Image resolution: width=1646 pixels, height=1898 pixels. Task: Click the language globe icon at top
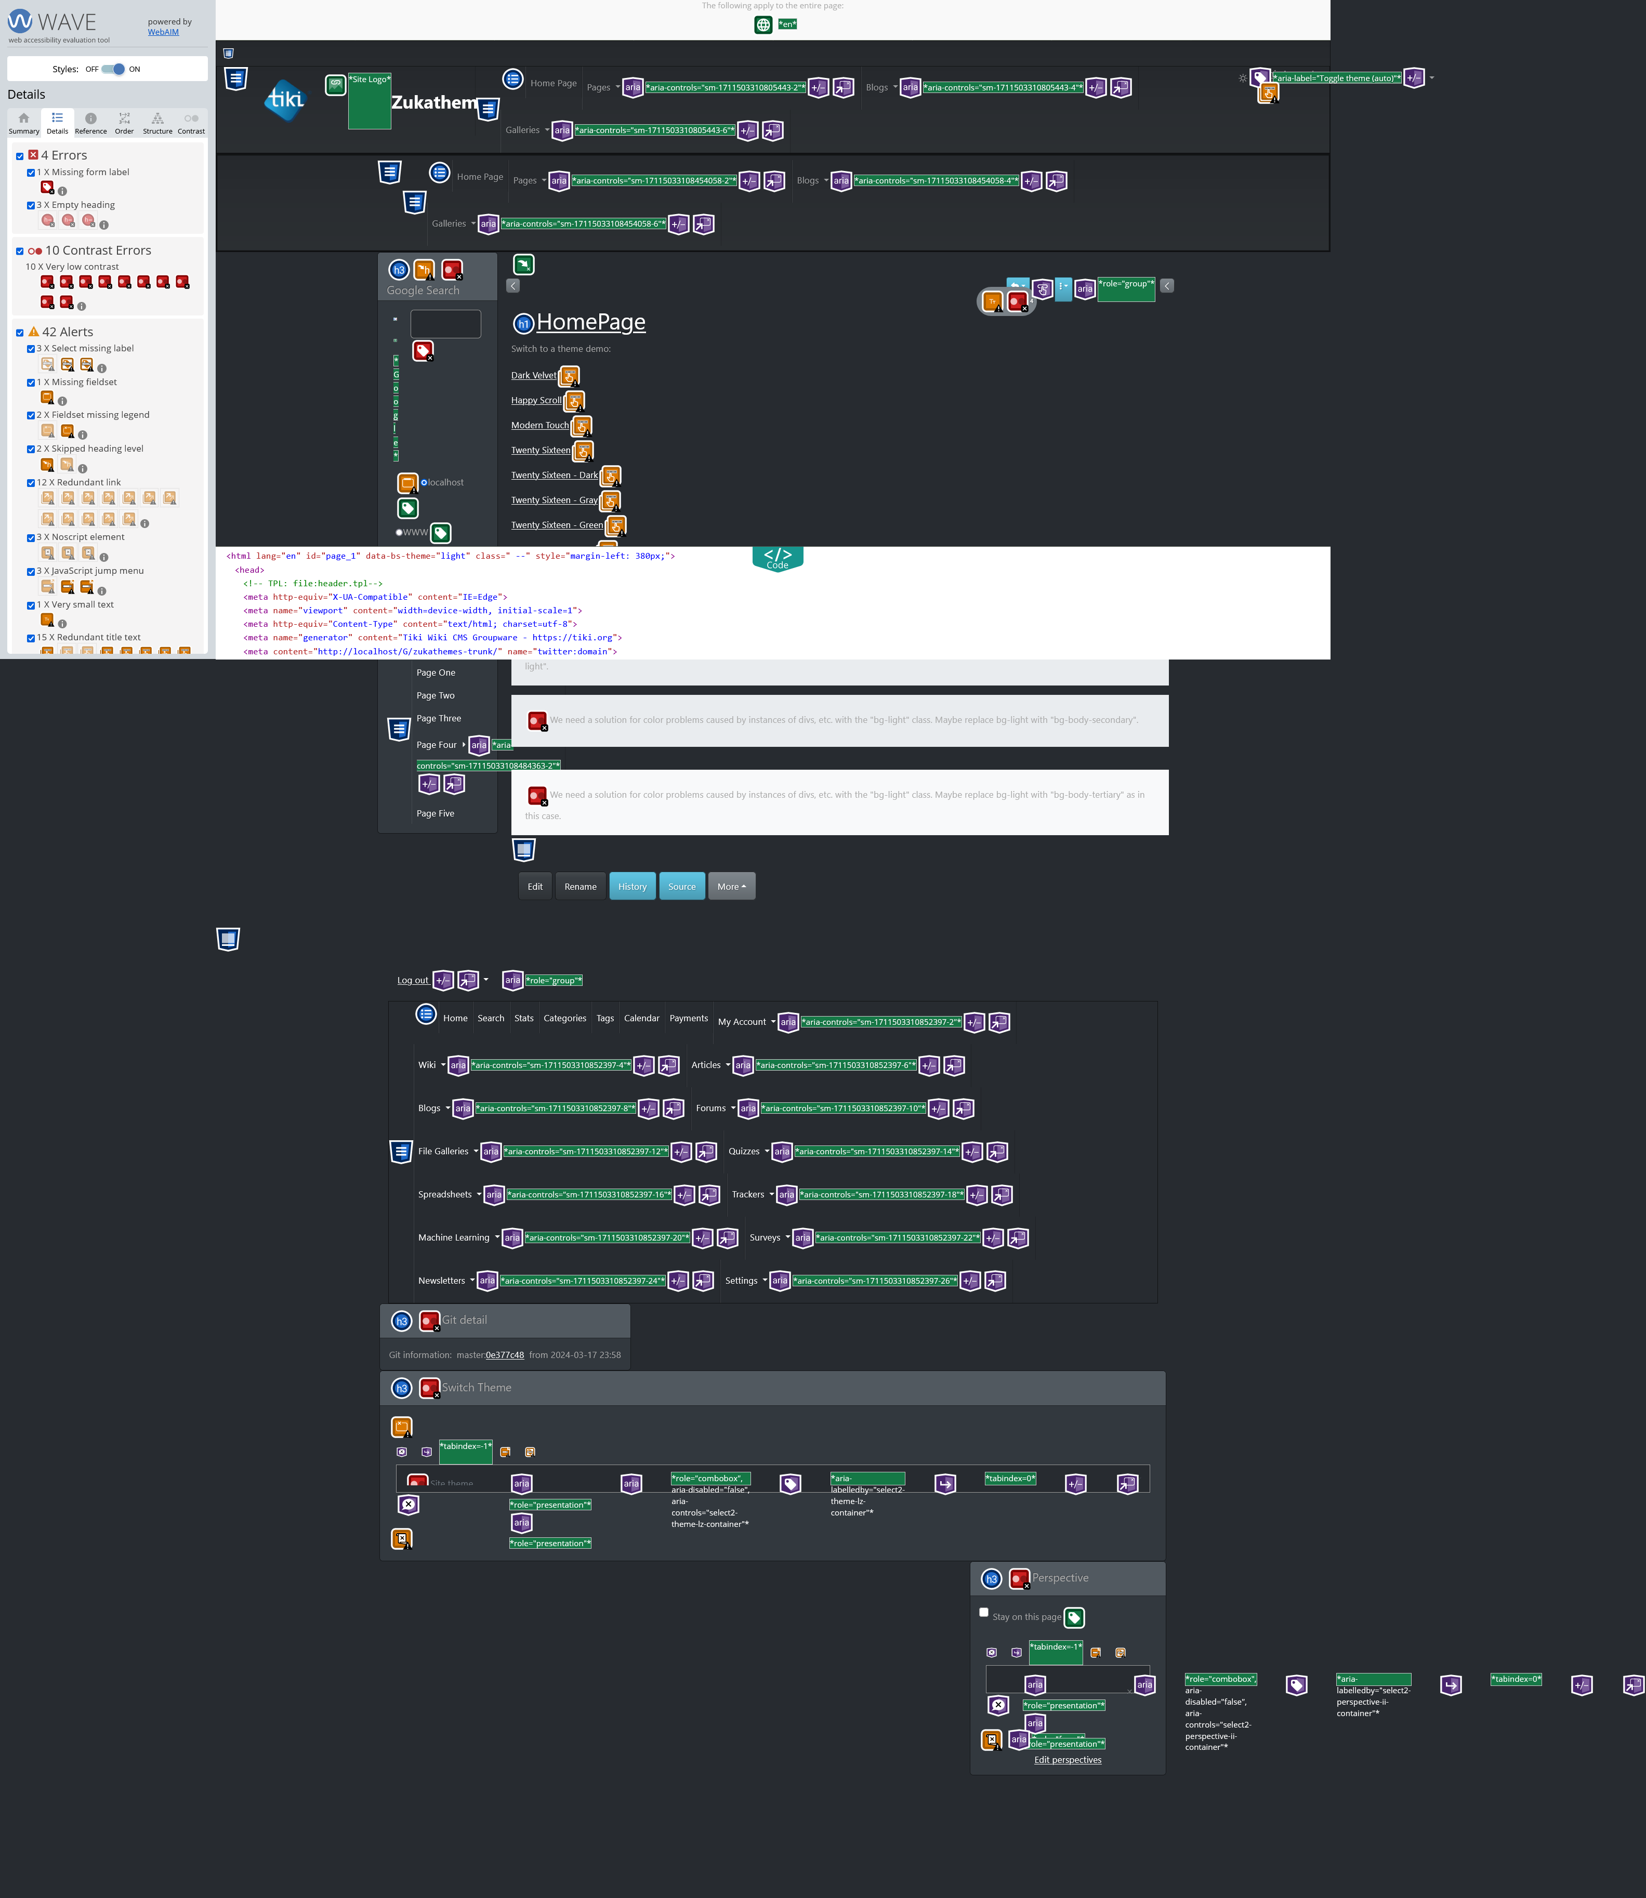[x=762, y=25]
